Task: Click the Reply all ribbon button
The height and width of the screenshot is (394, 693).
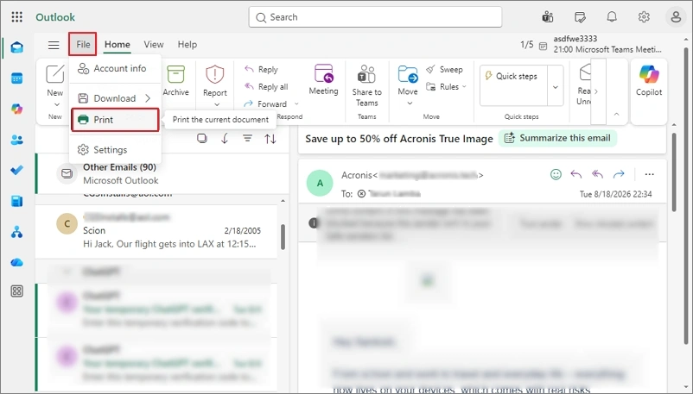Action: pos(266,87)
